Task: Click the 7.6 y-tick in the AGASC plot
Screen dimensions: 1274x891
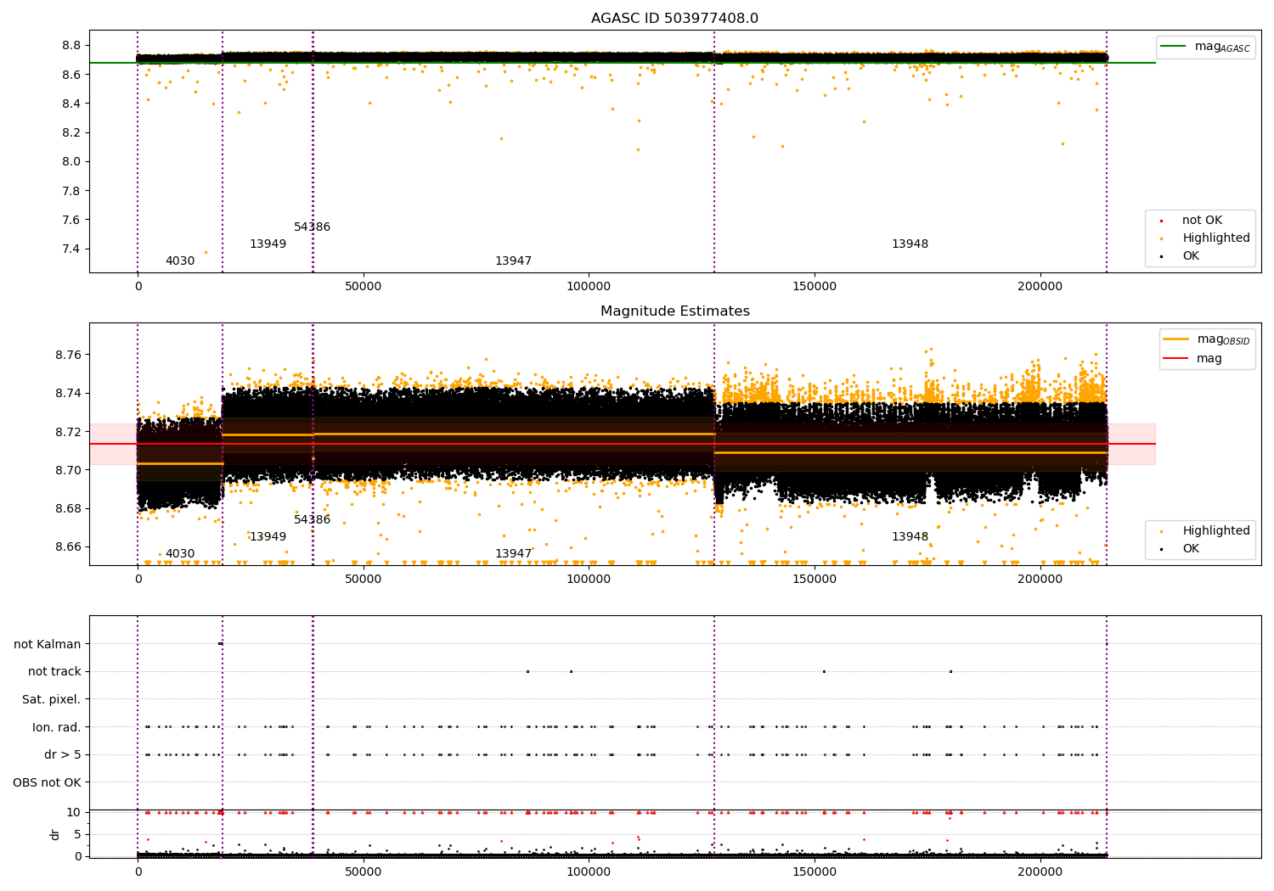Action: (71, 220)
